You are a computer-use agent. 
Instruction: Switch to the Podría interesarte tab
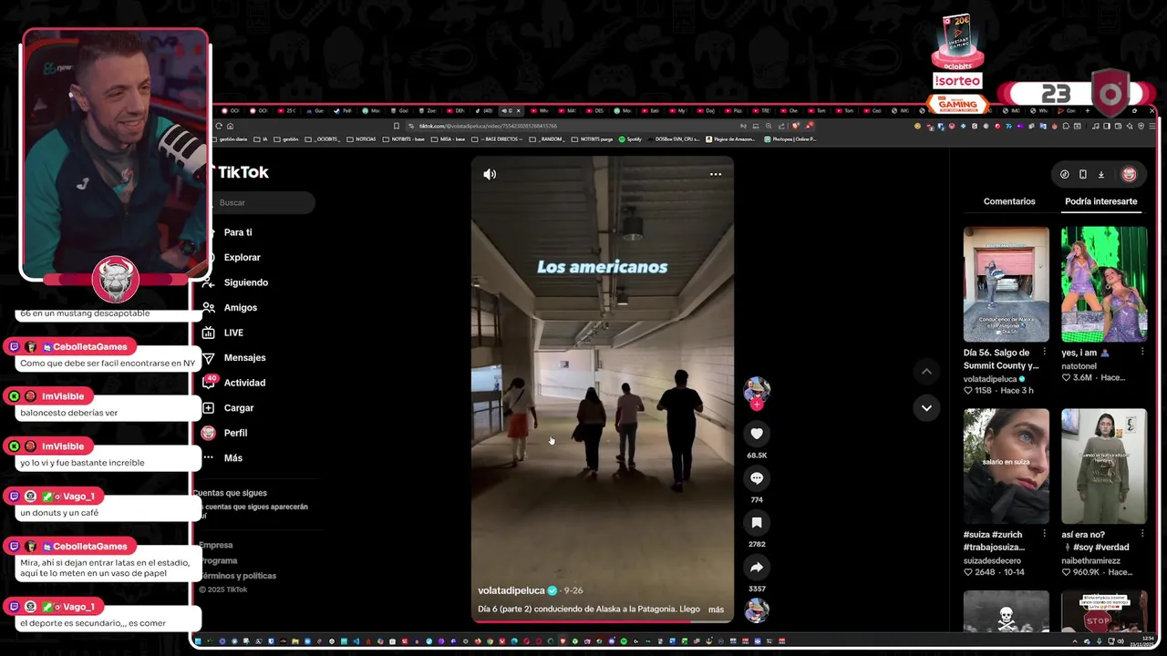pos(1100,201)
